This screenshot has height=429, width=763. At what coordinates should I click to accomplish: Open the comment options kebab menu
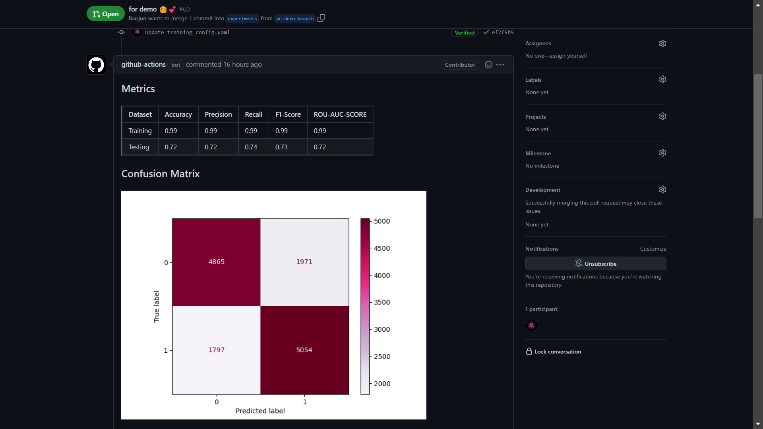500,64
